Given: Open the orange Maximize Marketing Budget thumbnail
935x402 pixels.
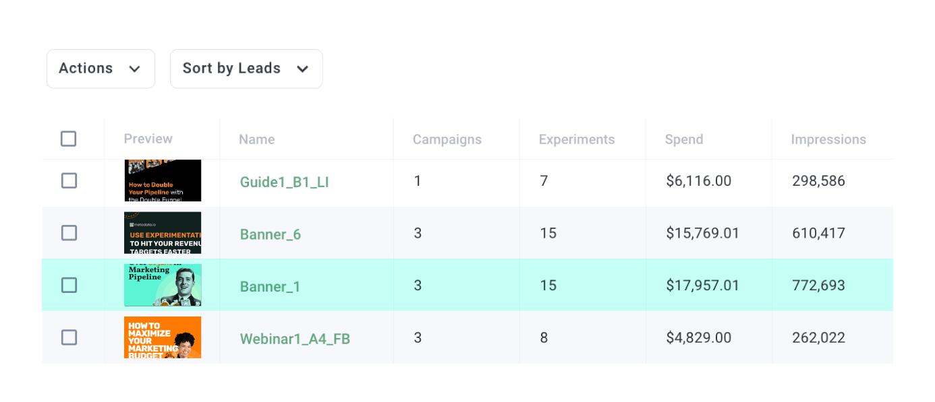Looking at the screenshot, I should [163, 337].
